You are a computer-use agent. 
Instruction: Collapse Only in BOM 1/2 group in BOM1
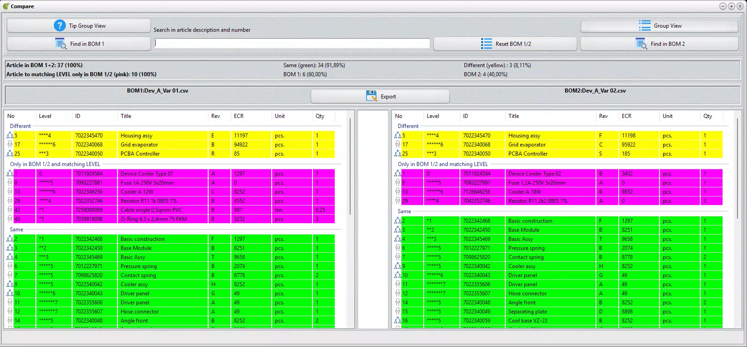(x=55, y=164)
